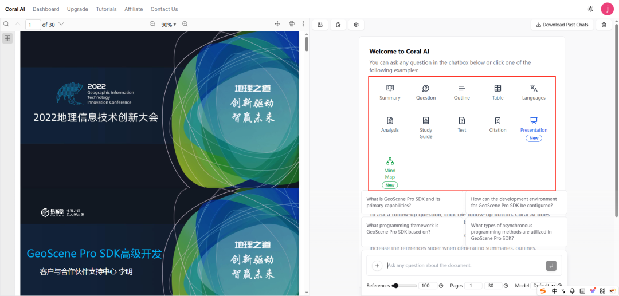Print the PDF document
619x296 pixels.
point(292,24)
